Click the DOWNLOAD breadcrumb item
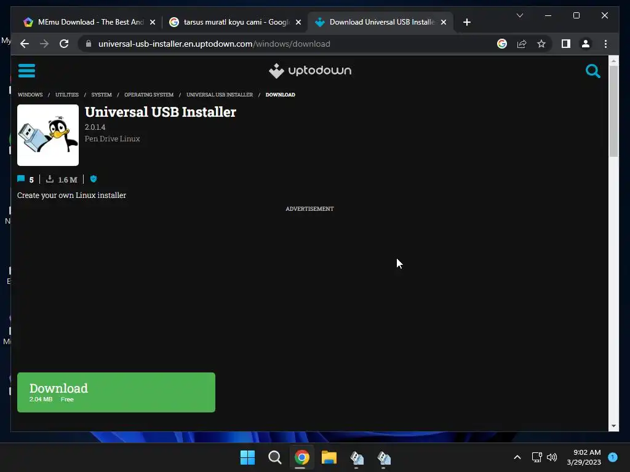The width and height of the screenshot is (630, 472). coord(280,95)
